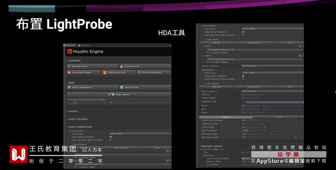
Task: Toggle Input 2 Transform Offset checkbox, right panel
Action: [208, 62]
